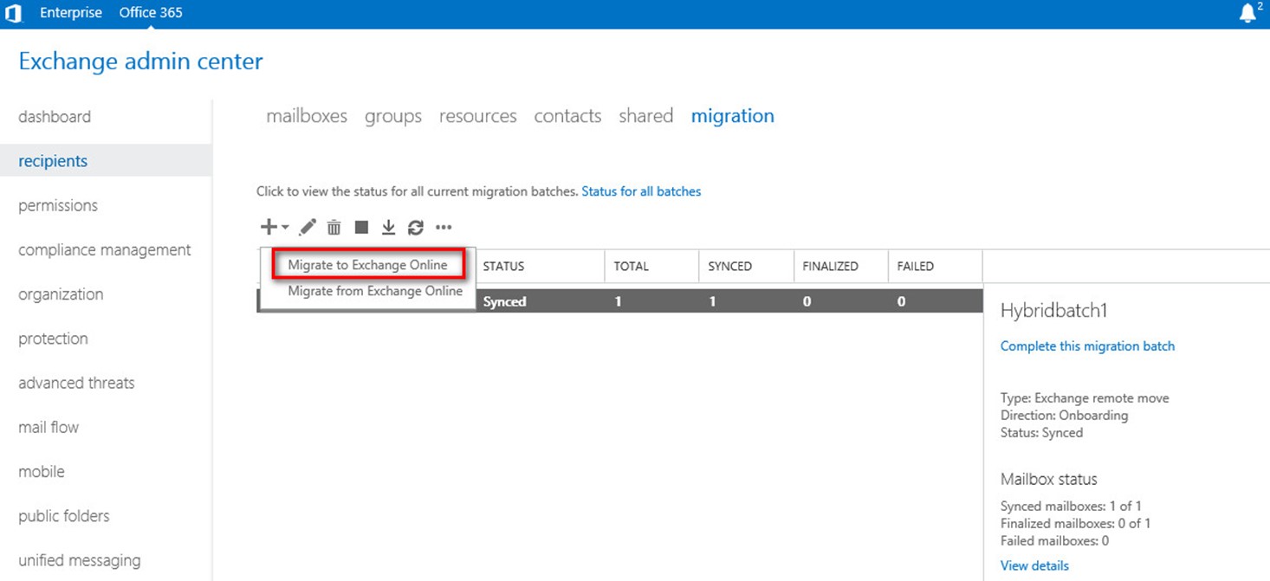The width and height of the screenshot is (1270, 581).
Task: Click Failed mailboxes: 0 text
Action: 1054,540
